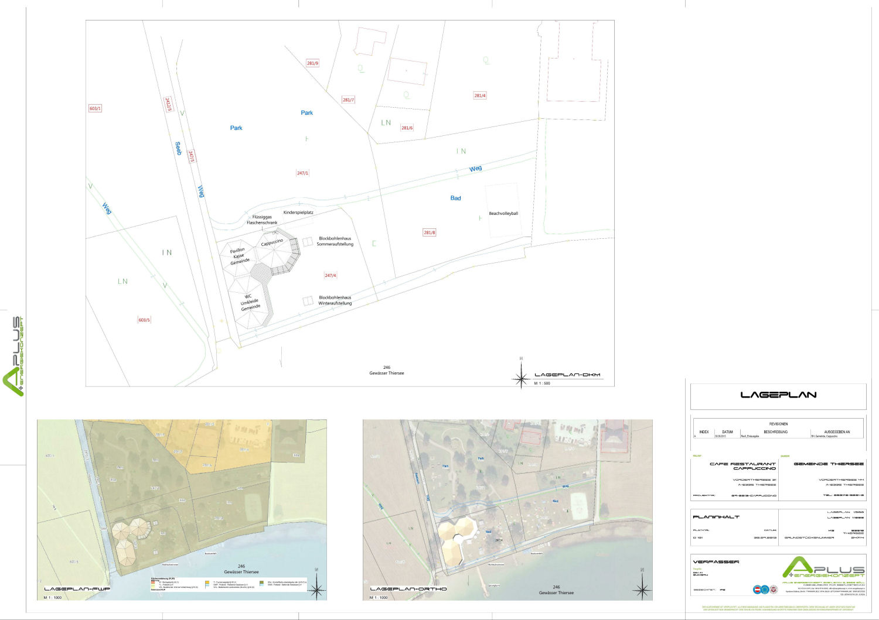Click the blue 'Bad' label in the DKM plan
The image size is (879, 620).
click(455, 198)
